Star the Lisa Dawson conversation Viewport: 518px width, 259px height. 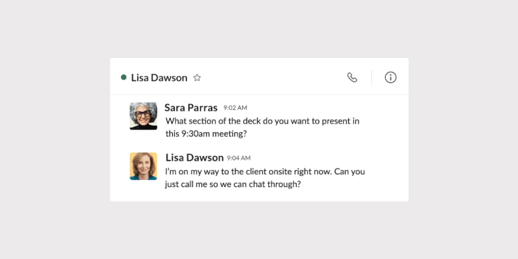point(197,78)
